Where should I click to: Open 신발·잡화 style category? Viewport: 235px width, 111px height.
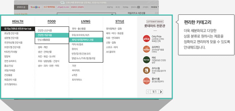(x=111, y=42)
